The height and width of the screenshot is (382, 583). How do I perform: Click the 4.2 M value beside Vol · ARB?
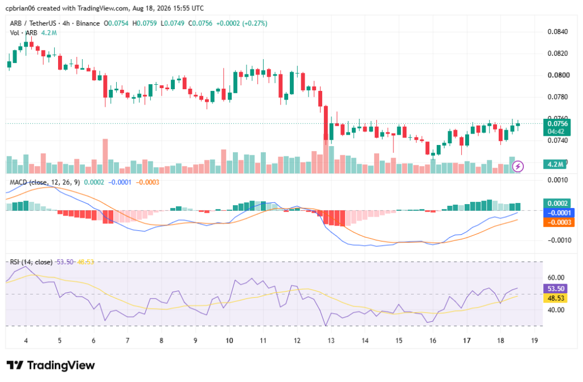(49, 32)
